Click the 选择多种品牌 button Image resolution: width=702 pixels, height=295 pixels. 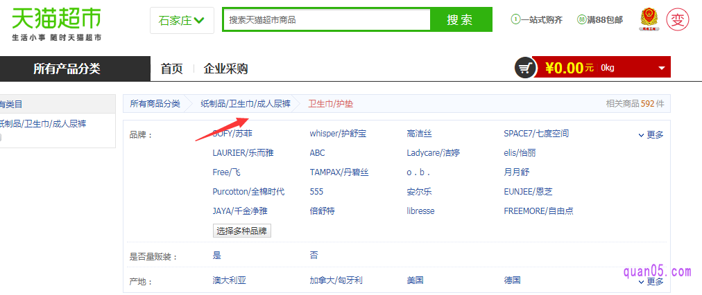tap(242, 231)
